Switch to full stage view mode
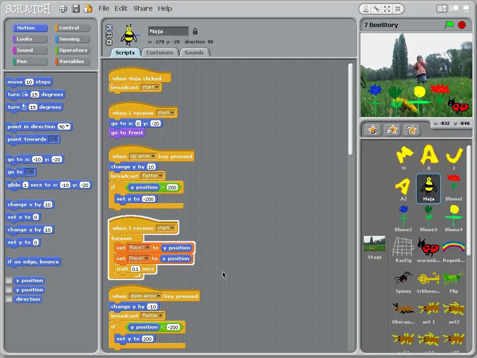Screen dimensions: 477x358 pyautogui.click(x=454, y=9)
